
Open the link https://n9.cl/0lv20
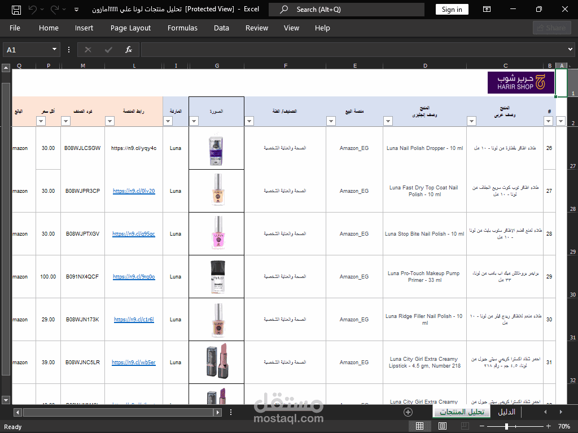(x=134, y=191)
